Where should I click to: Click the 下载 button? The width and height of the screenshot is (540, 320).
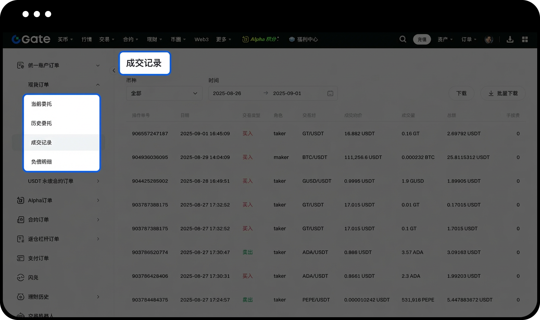pos(461,93)
